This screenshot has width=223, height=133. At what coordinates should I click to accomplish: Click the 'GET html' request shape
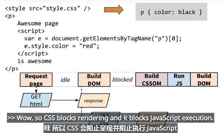tap(36, 100)
